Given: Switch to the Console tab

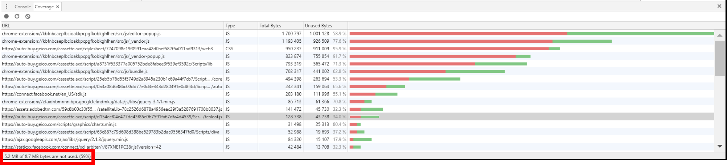Looking at the screenshot, I should coord(22,7).
